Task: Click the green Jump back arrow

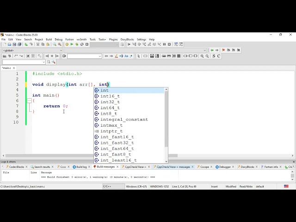Action: pos(212,50)
